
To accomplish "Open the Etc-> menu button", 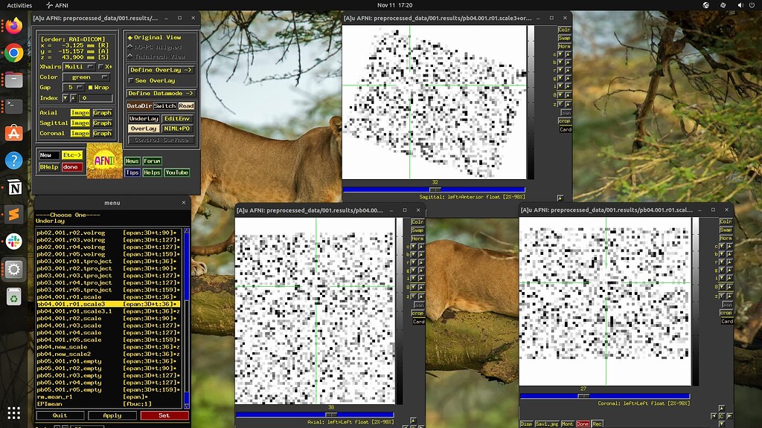I will pos(72,155).
